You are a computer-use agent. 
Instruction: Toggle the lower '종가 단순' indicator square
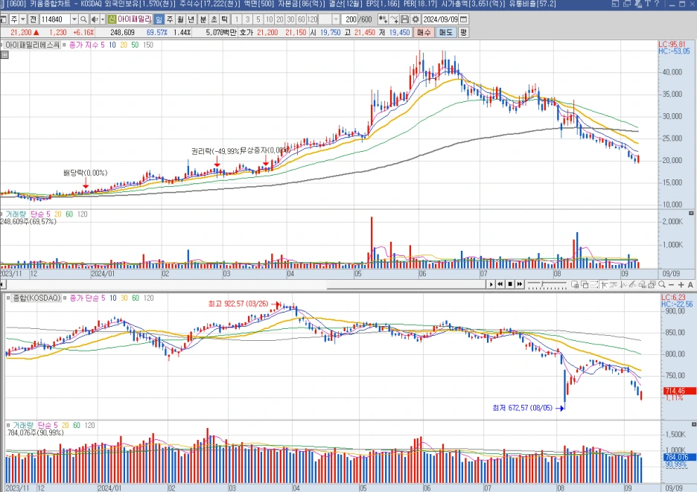click(65, 298)
